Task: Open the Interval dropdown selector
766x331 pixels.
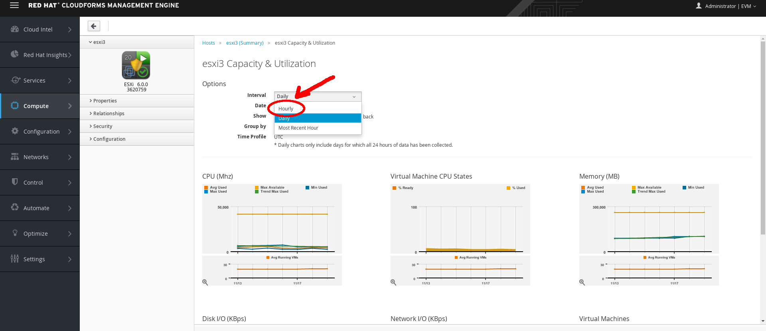Action: pyautogui.click(x=318, y=97)
